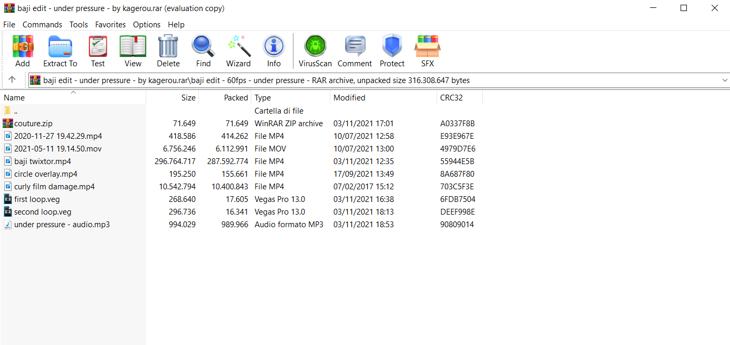Click the parent folder '..' icon
The width and height of the screenshot is (730, 345).
pos(7,110)
